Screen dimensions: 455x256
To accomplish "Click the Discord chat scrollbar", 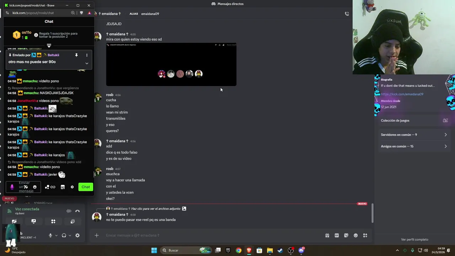I will (373, 213).
